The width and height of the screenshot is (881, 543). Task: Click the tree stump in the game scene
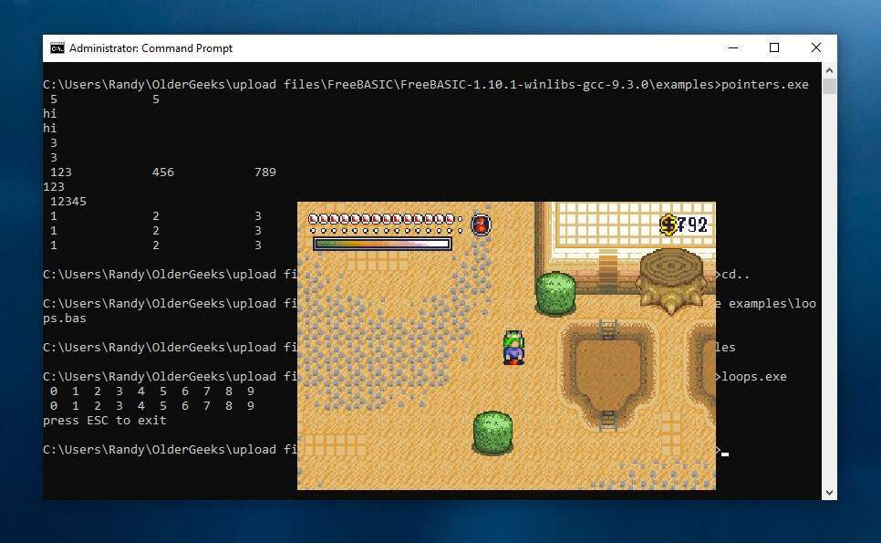pos(671,280)
